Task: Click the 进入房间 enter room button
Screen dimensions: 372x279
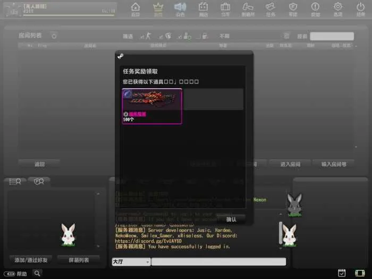Action: pyautogui.click(x=290, y=164)
